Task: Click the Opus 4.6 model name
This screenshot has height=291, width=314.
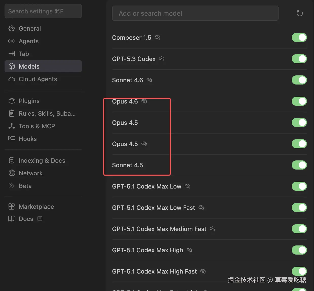Action: (x=125, y=101)
